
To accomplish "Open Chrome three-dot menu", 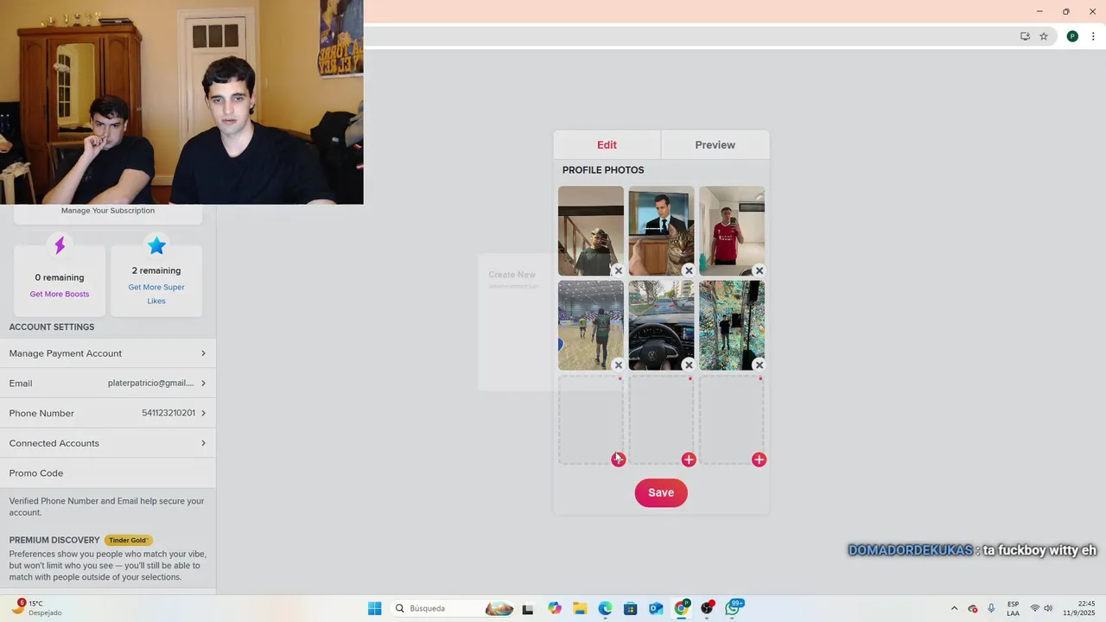I will coord(1093,36).
